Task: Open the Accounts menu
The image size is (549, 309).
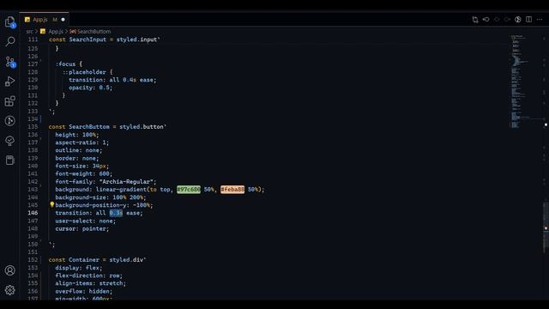Action: [9, 270]
